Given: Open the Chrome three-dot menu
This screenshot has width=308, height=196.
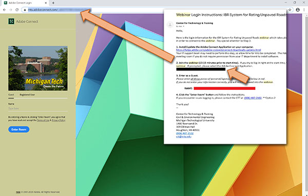Looking at the screenshot, I should [304, 10].
